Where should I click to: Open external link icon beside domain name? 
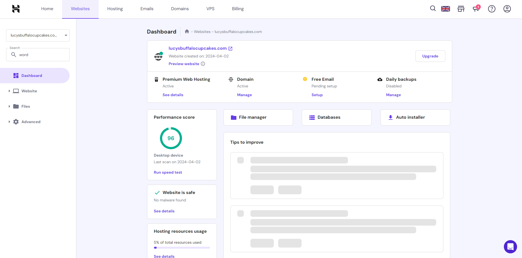click(230, 49)
